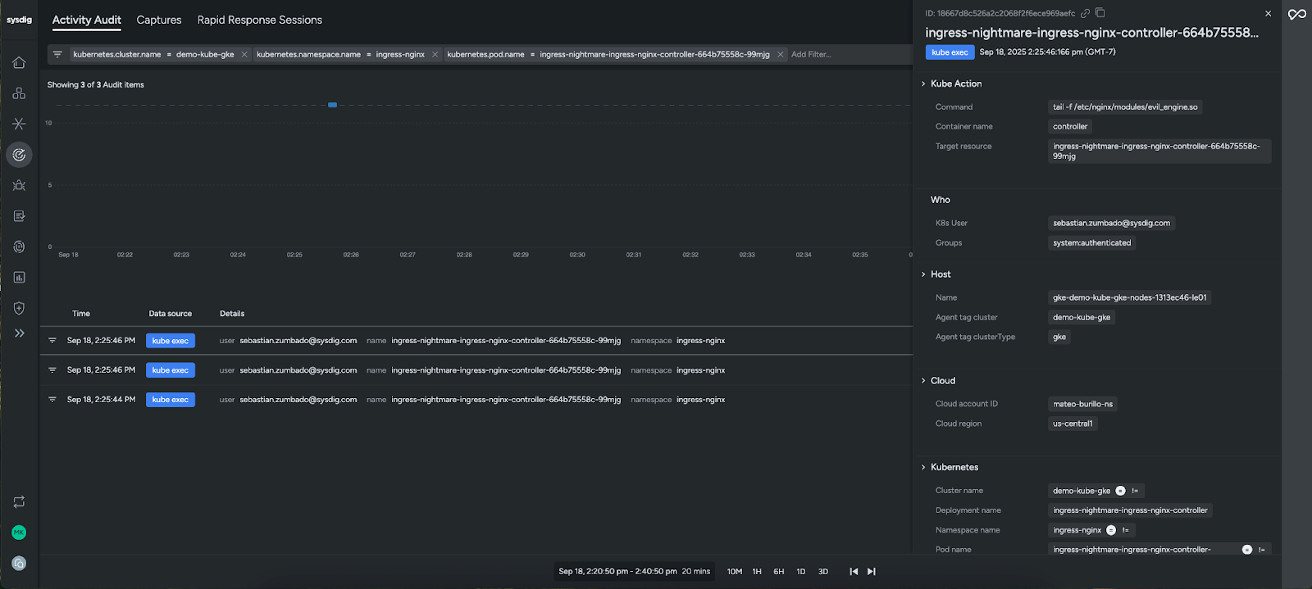Image resolution: width=1312 pixels, height=589 pixels.
Task: Collapse the Cloud section
Action: pos(923,381)
